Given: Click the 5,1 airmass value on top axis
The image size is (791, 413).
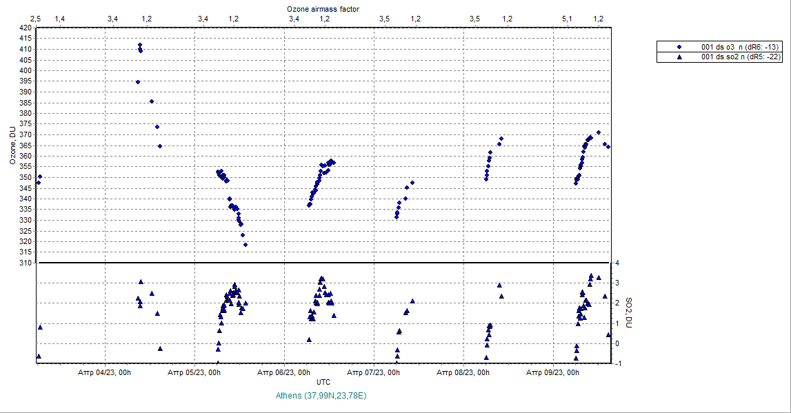Looking at the screenshot, I should [x=566, y=18].
